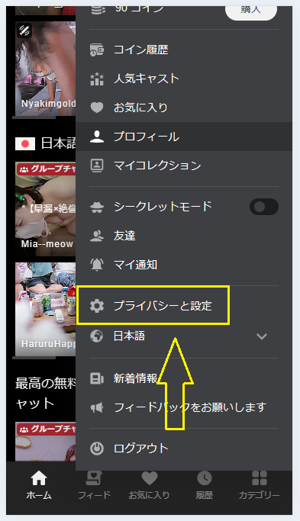Viewport: 300px width, 521px height.
Task: Expand the 日本語 language chevron
Action: (x=262, y=336)
